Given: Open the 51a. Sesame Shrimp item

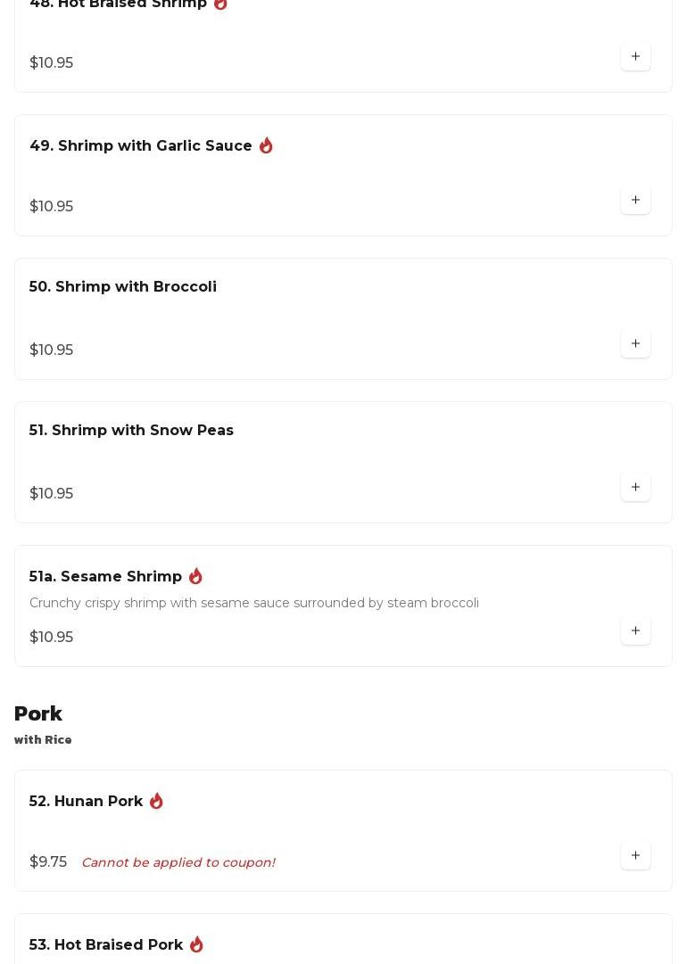Looking at the screenshot, I should point(105,576).
